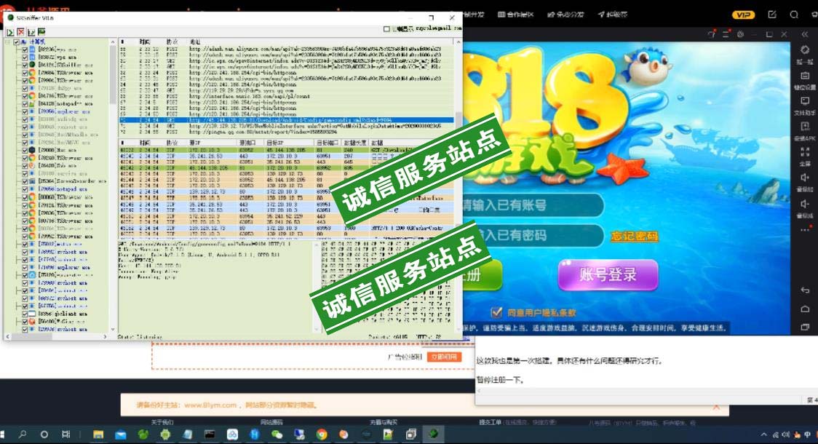Toggle the agree to user privacy terms checkbox

[x=497, y=312]
